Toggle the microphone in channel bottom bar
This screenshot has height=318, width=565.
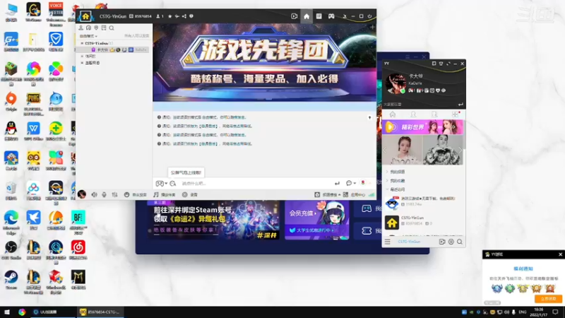click(104, 195)
